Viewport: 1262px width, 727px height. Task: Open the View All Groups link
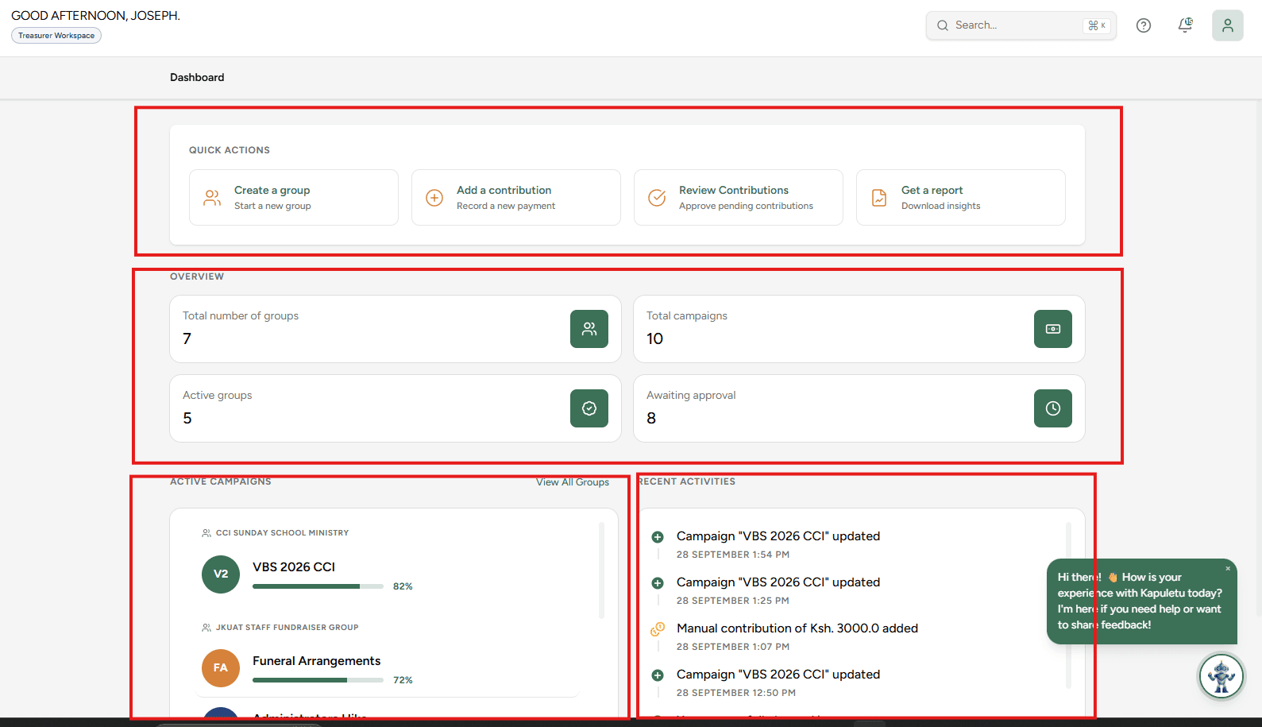(x=573, y=482)
